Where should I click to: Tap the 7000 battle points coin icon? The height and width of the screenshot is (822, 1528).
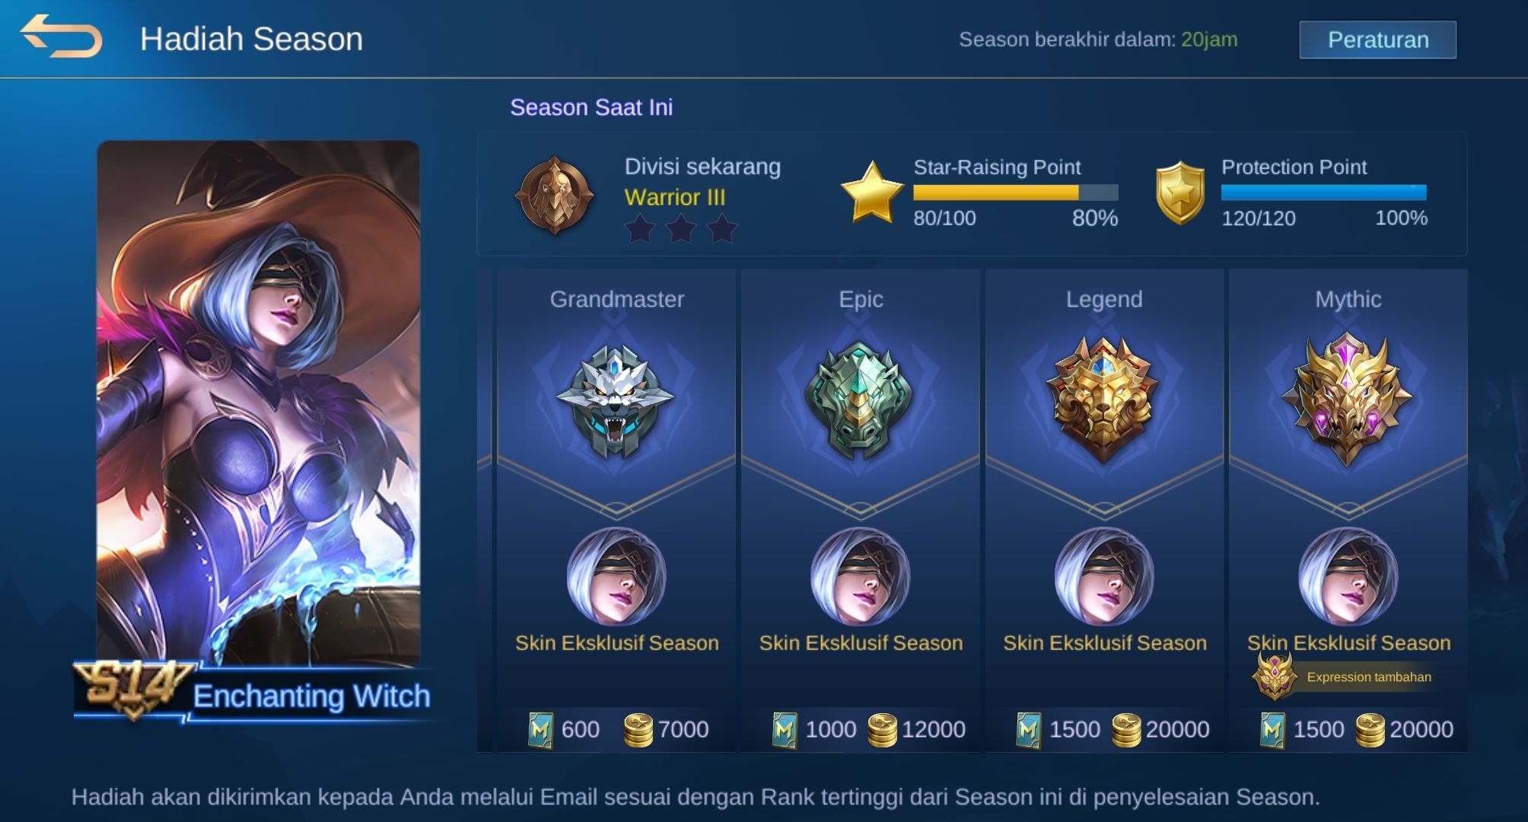tap(638, 730)
